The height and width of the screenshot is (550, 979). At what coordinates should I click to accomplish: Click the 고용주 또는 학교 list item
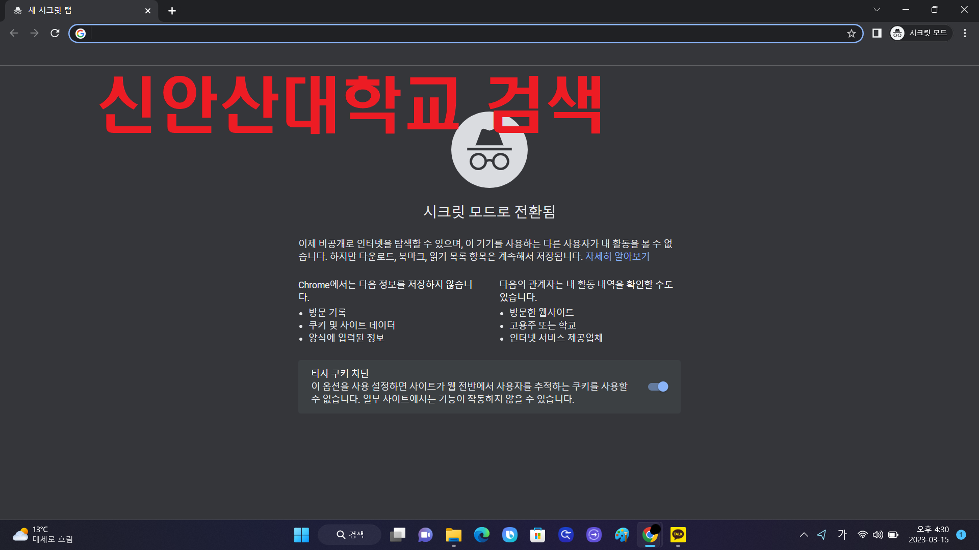point(543,325)
